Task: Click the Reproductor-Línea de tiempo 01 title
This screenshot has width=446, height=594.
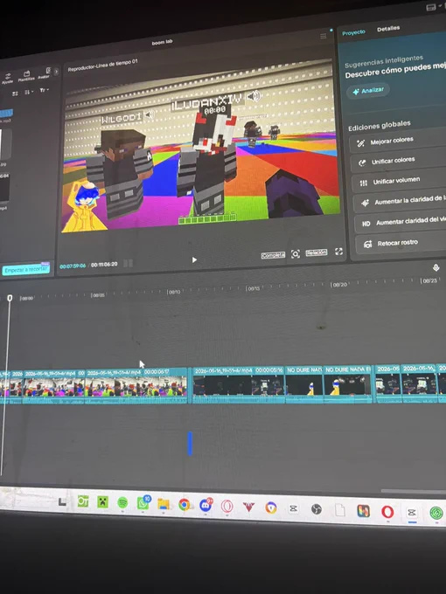Action: pos(103,65)
